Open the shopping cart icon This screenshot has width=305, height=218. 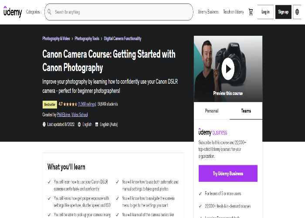tap(251, 12)
